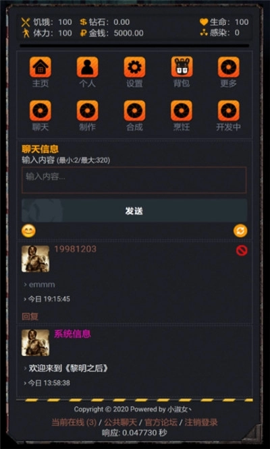Refresh chat with the orange refresh icon
The width and height of the screenshot is (270, 449).
pos(240,231)
